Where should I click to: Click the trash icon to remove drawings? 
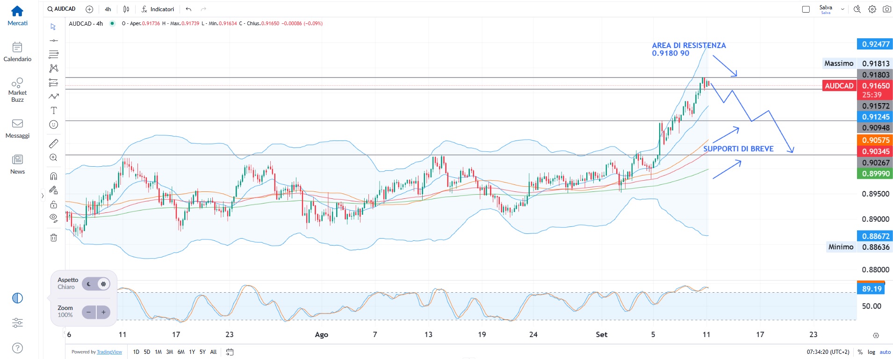pyautogui.click(x=54, y=238)
